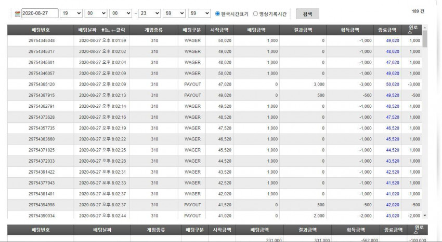This screenshot has width=442, height=242.
Task: Select the row with bet number 29754345048
Action: 215,40
